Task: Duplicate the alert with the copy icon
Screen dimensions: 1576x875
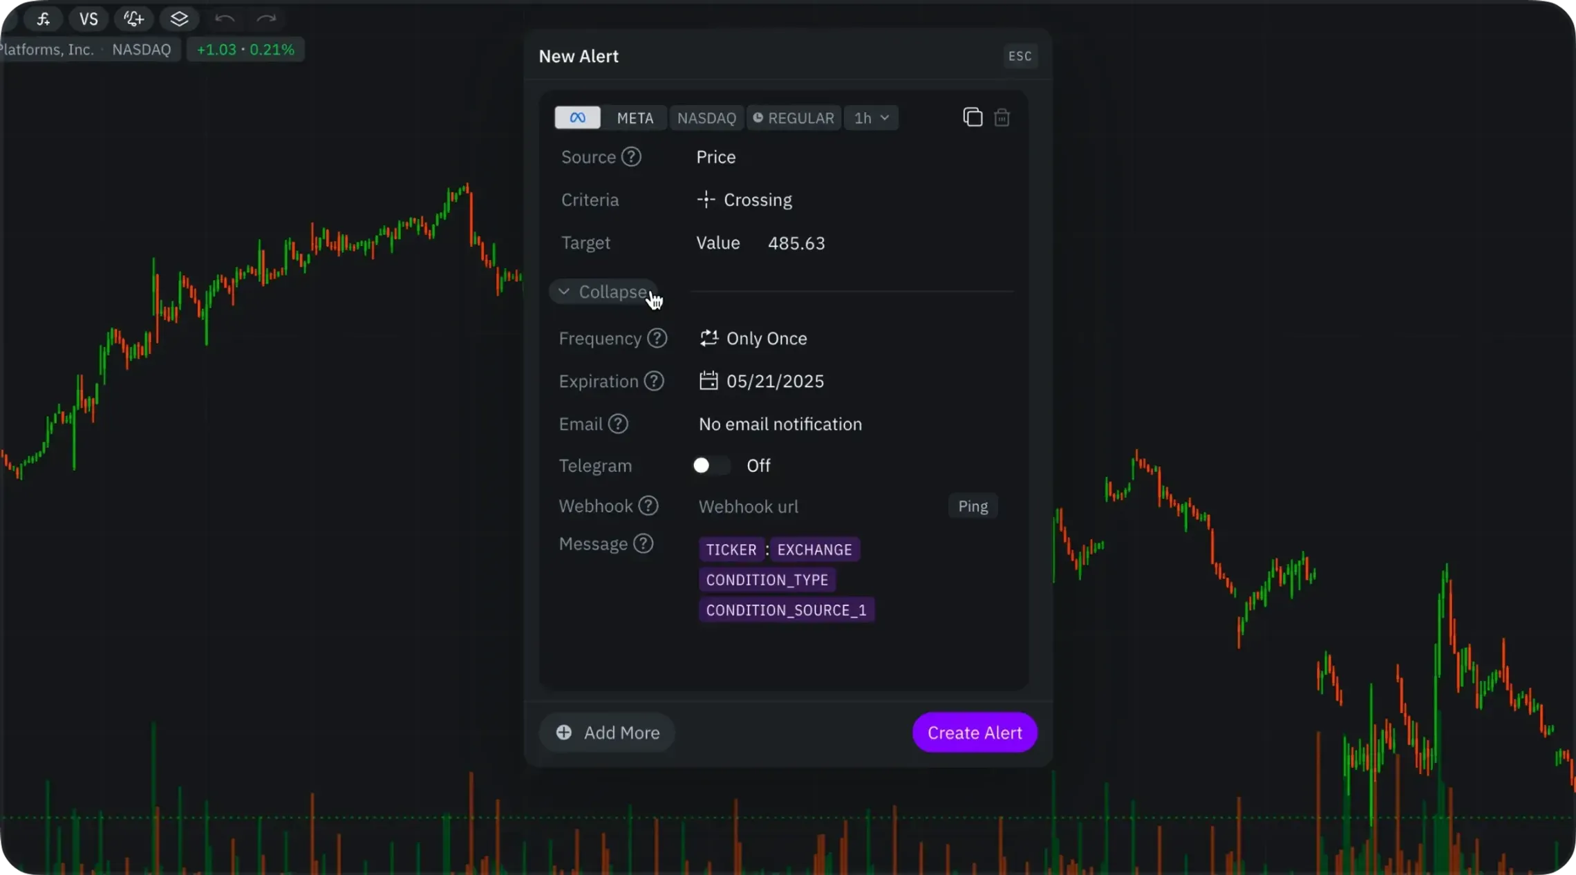Action: point(973,117)
